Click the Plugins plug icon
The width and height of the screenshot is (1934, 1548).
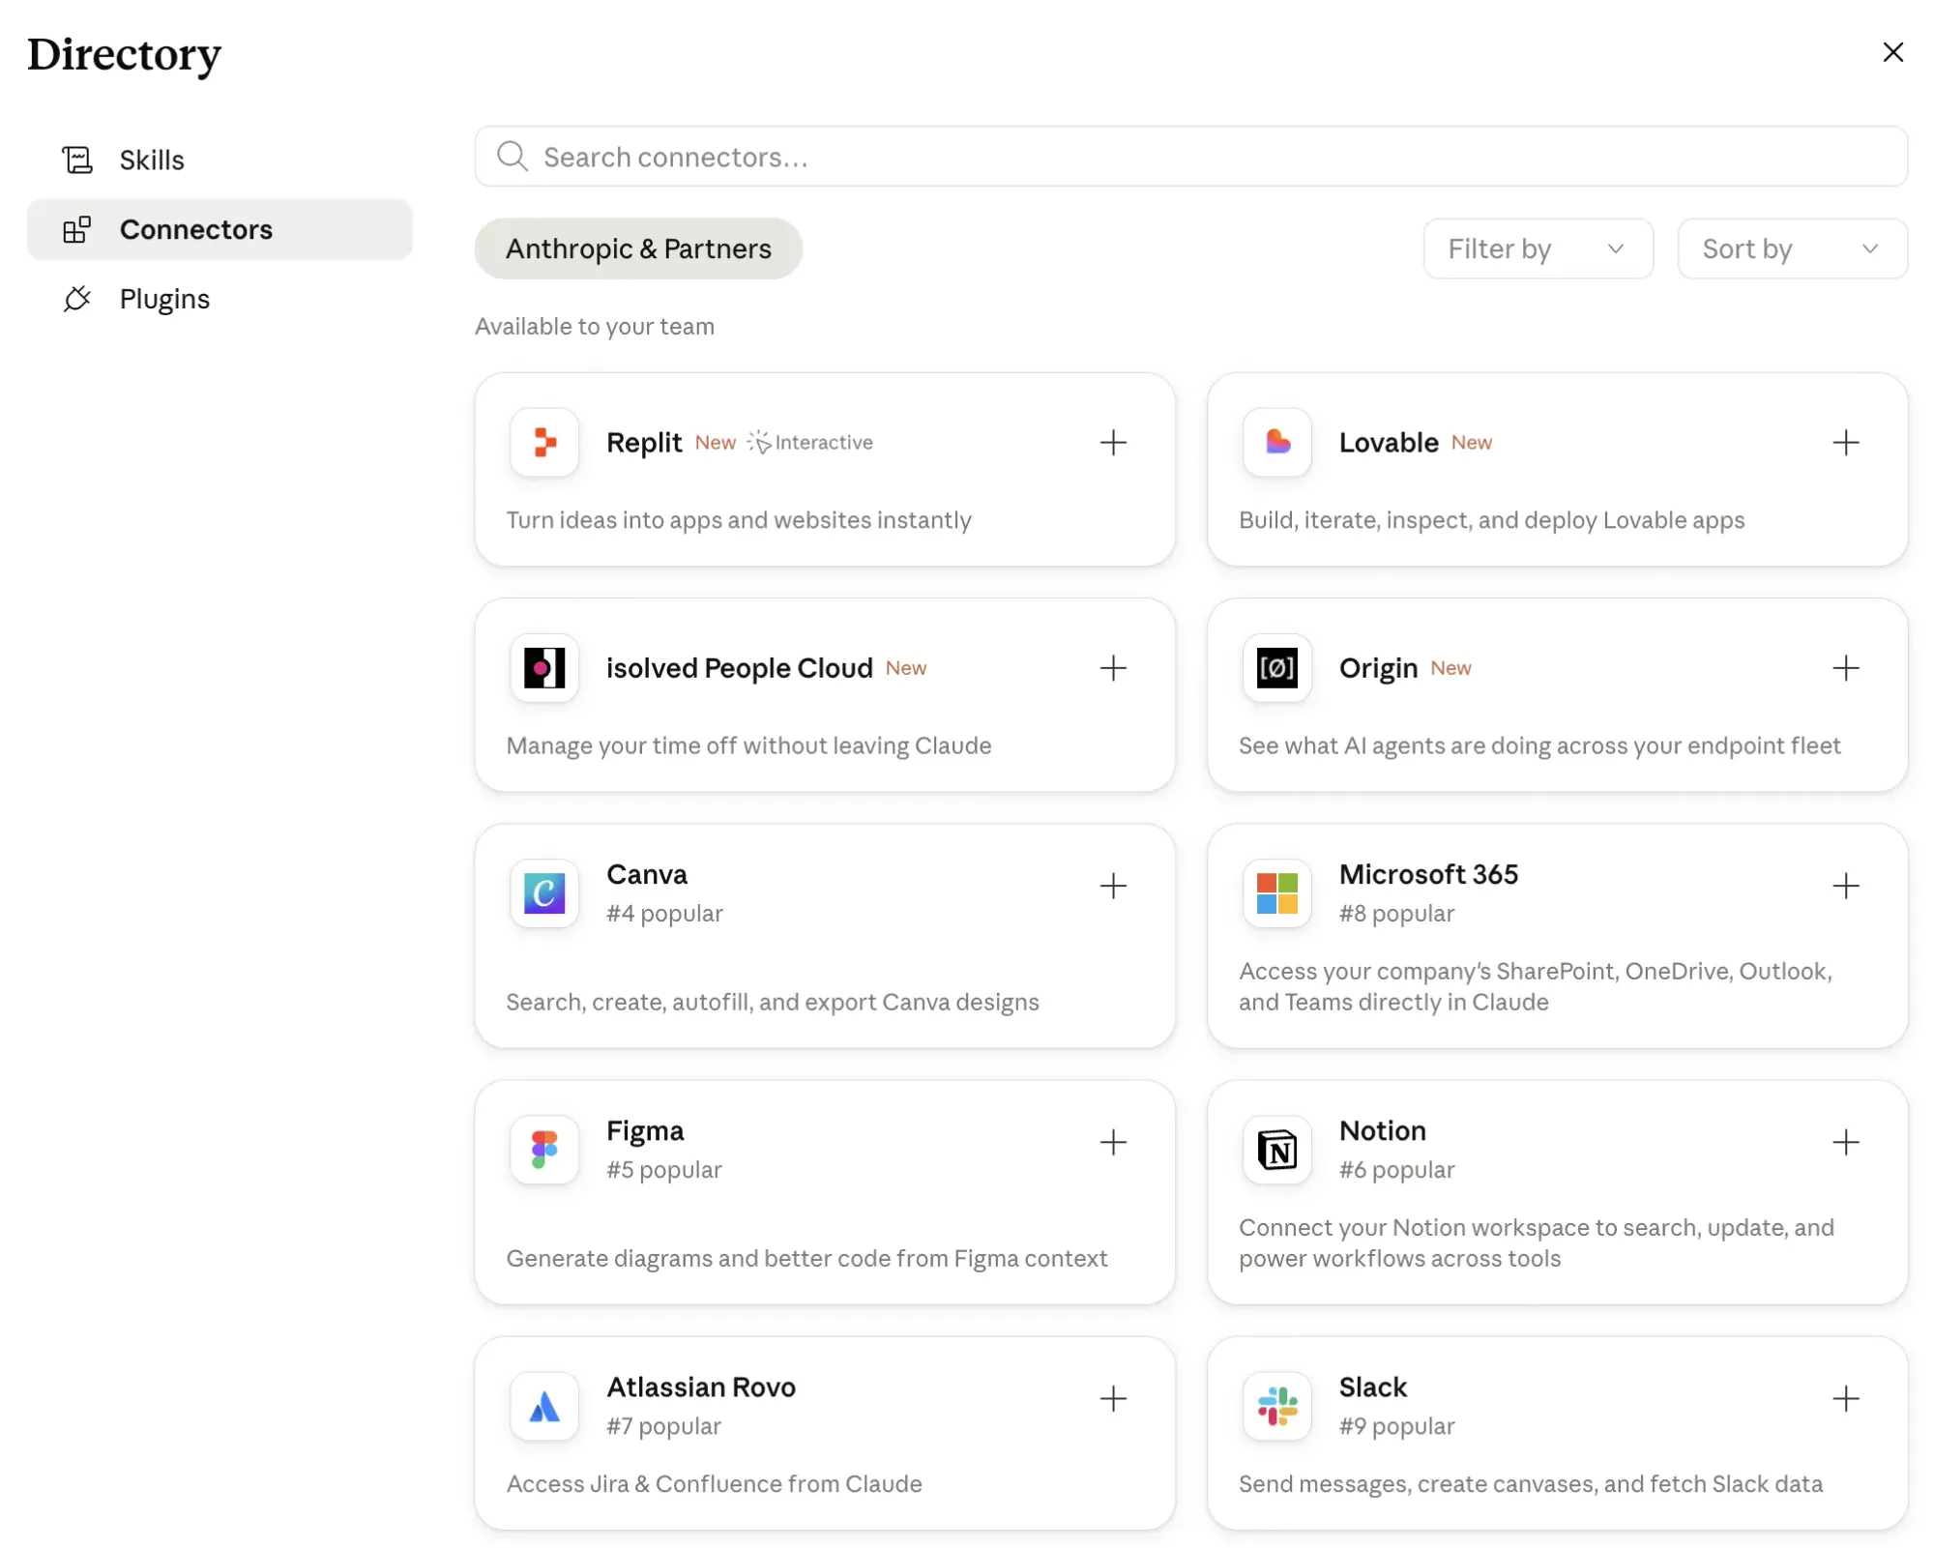click(x=77, y=299)
